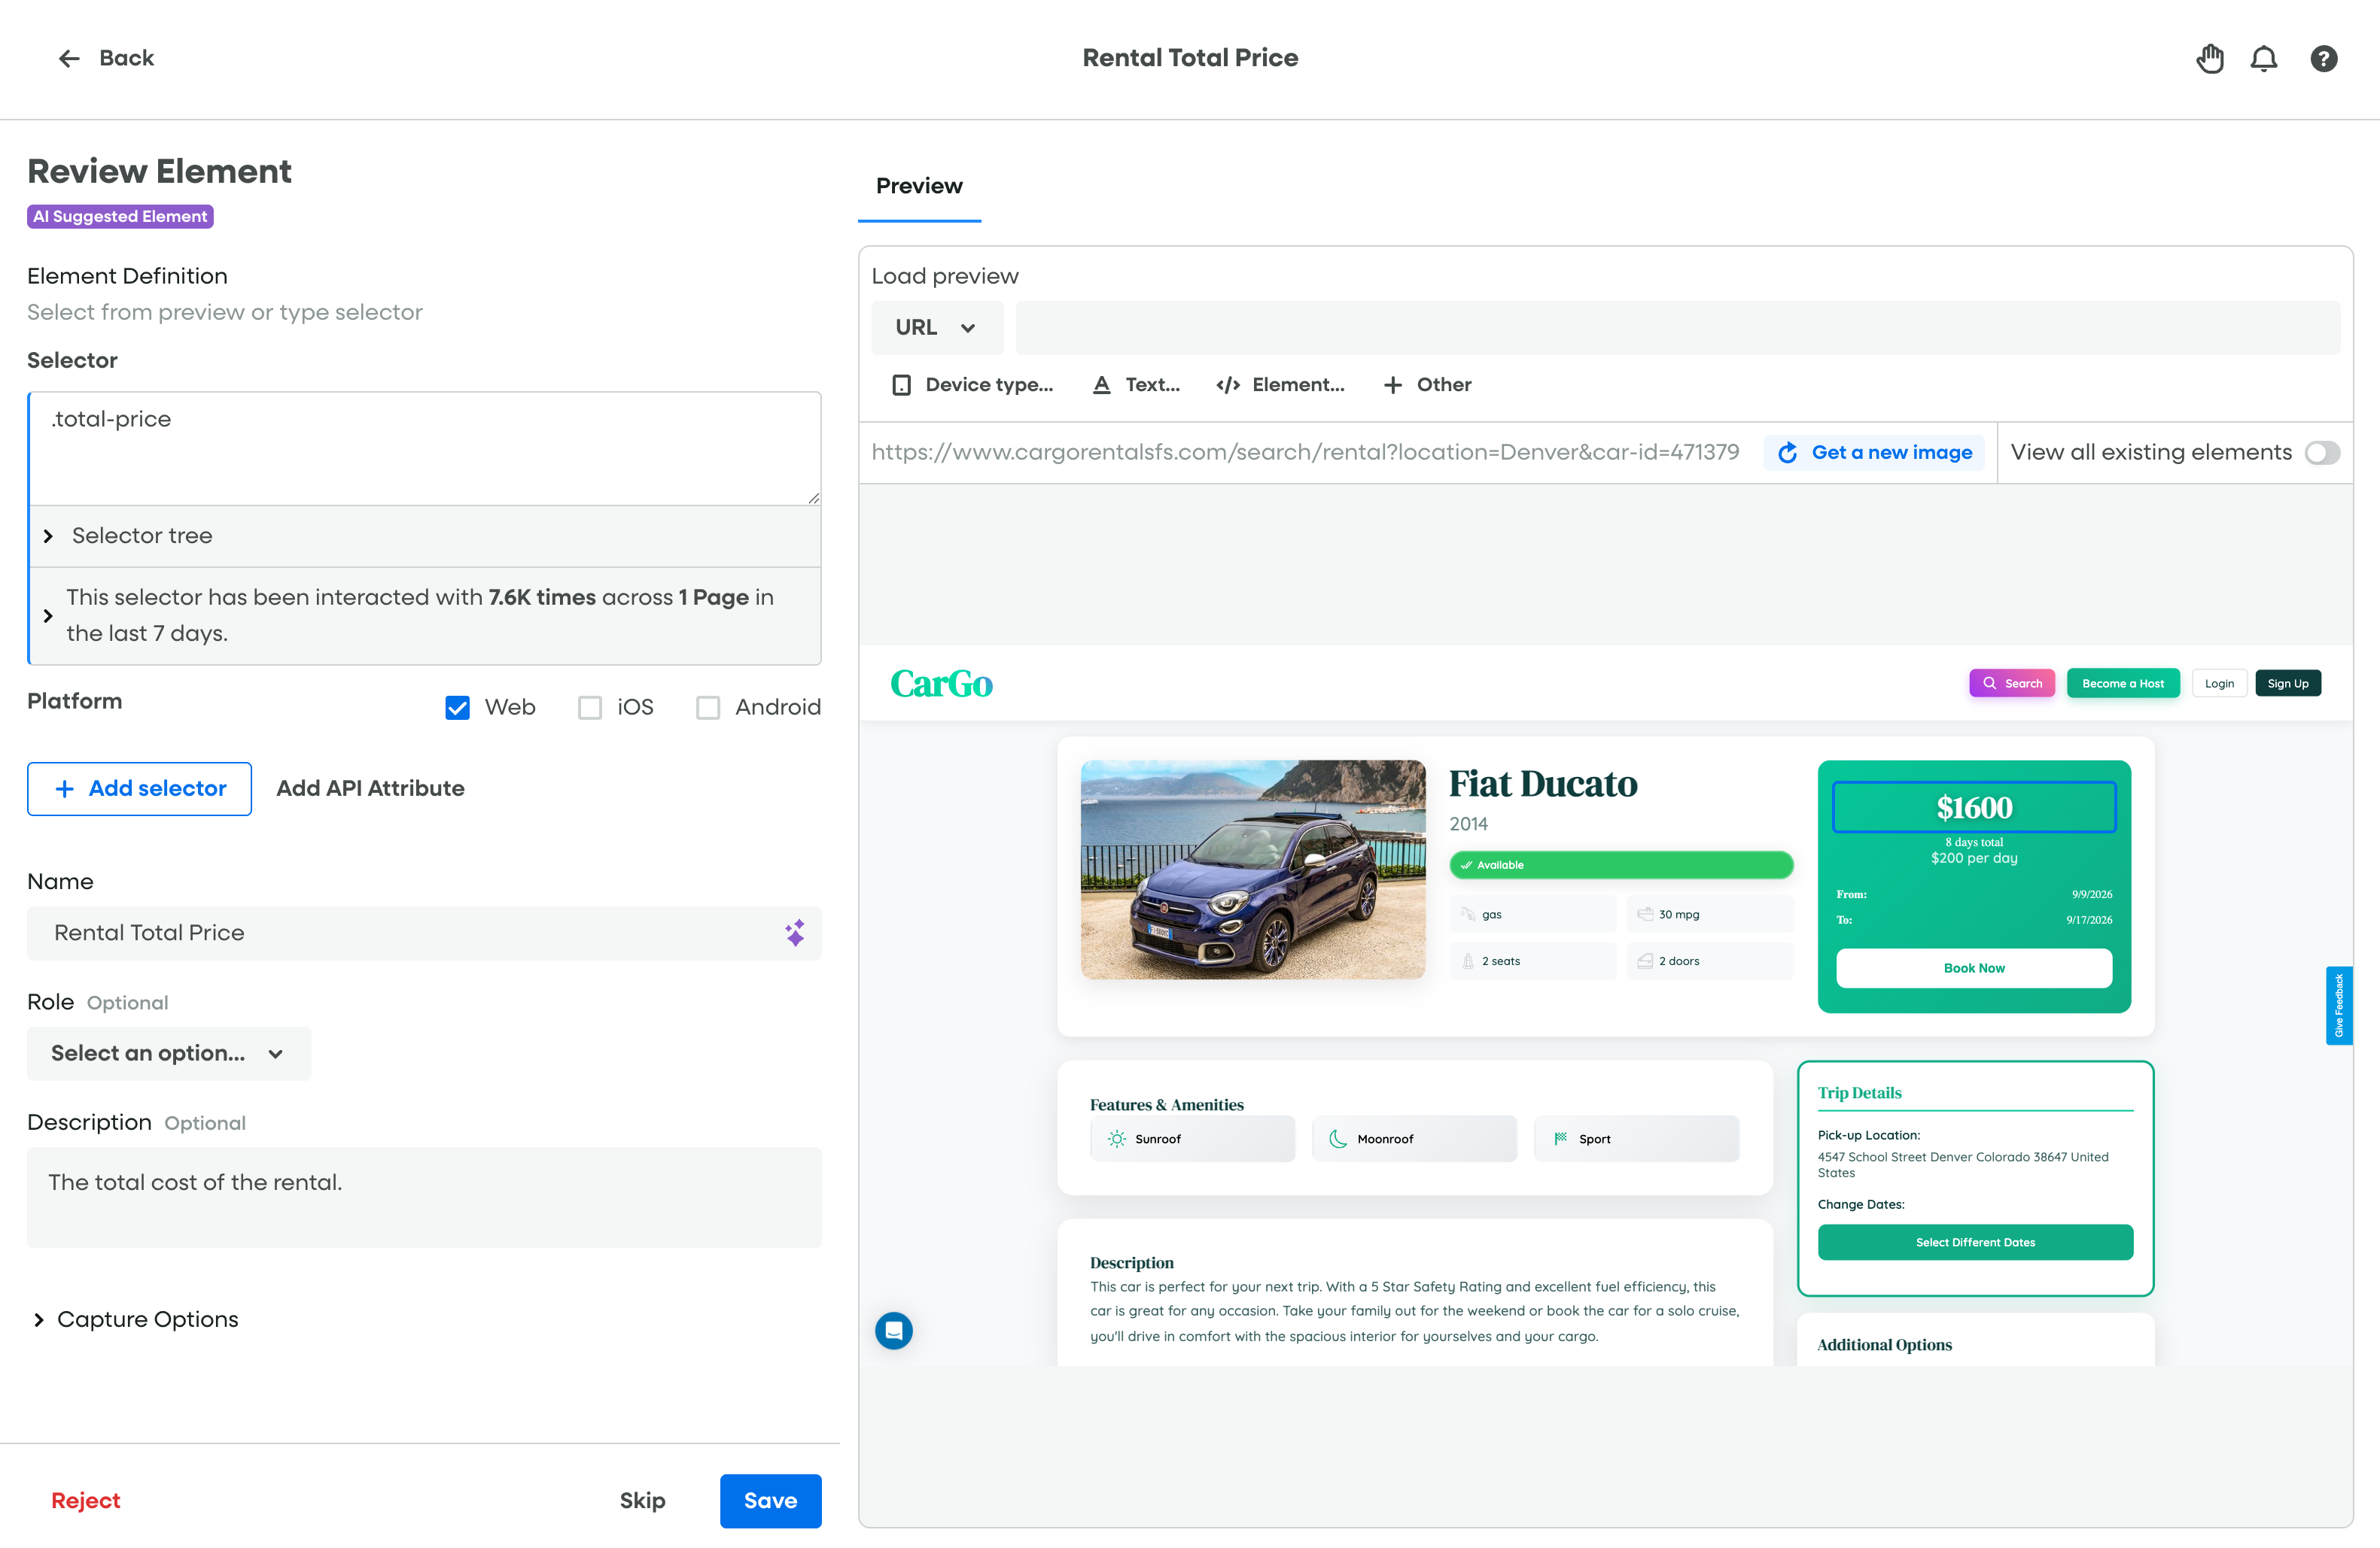Click the refresh icon beside Get a new image
Image resolution: width=2380 pixels, height=1548 pixels.
[x=1788, y=453]
